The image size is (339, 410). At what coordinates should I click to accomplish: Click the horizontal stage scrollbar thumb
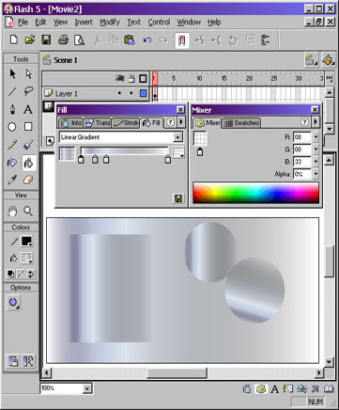(x=177, y=372)
